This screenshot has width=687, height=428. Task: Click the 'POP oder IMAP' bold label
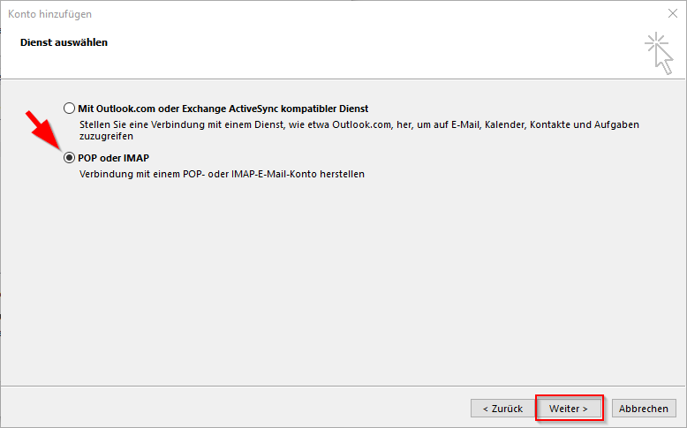[x=114, y=158]
